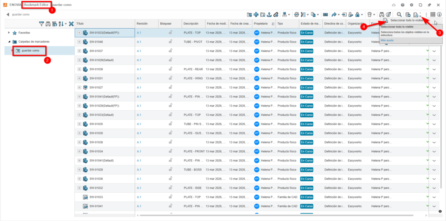Open chevron menu at end of SW-01037 row
Viewport: 446px width, 221px height.
[x=434, y=51]
